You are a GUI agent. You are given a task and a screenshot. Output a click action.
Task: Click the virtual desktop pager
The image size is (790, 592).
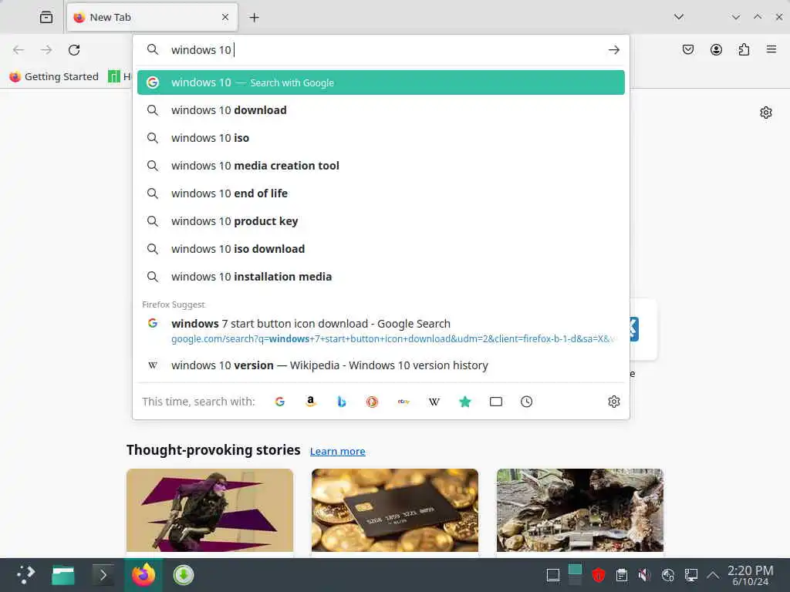575,575
